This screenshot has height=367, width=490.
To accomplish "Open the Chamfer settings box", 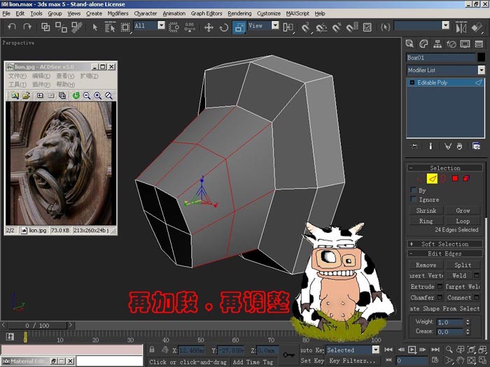I will (440, 297).
